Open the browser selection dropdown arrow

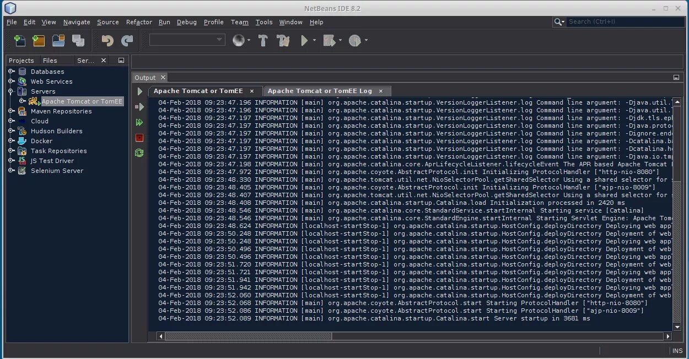(249, 40)
